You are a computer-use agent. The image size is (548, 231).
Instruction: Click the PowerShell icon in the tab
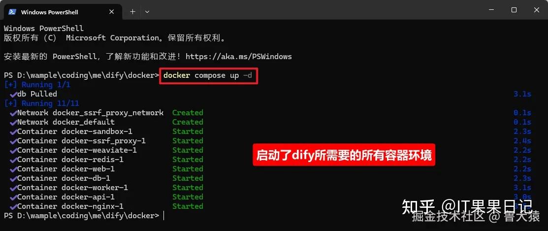tap(12, 12)
